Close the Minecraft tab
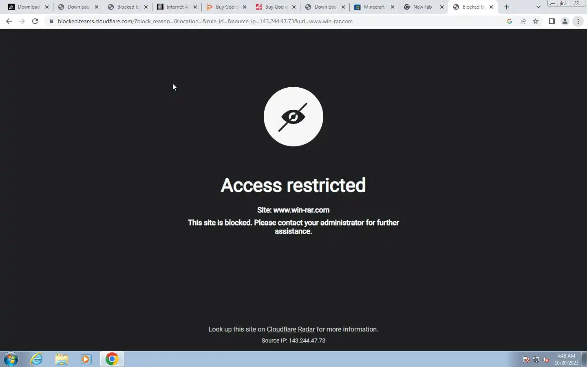 [393, 7]
